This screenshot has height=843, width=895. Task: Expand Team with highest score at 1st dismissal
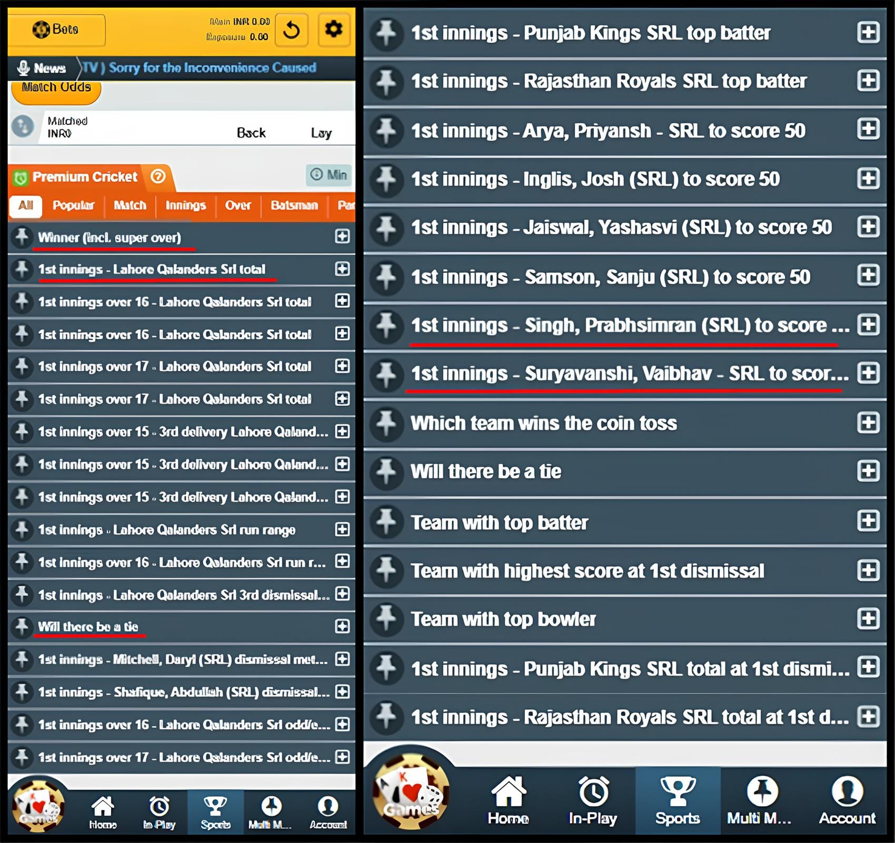pyautogui.click(x=868, y=570)
